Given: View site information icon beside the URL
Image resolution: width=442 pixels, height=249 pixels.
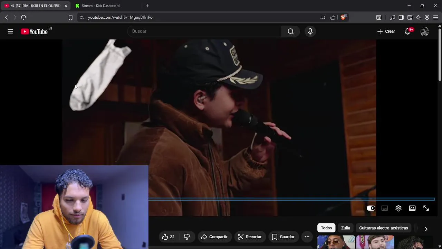Looking at the screenshot, I should pos(81,17).
